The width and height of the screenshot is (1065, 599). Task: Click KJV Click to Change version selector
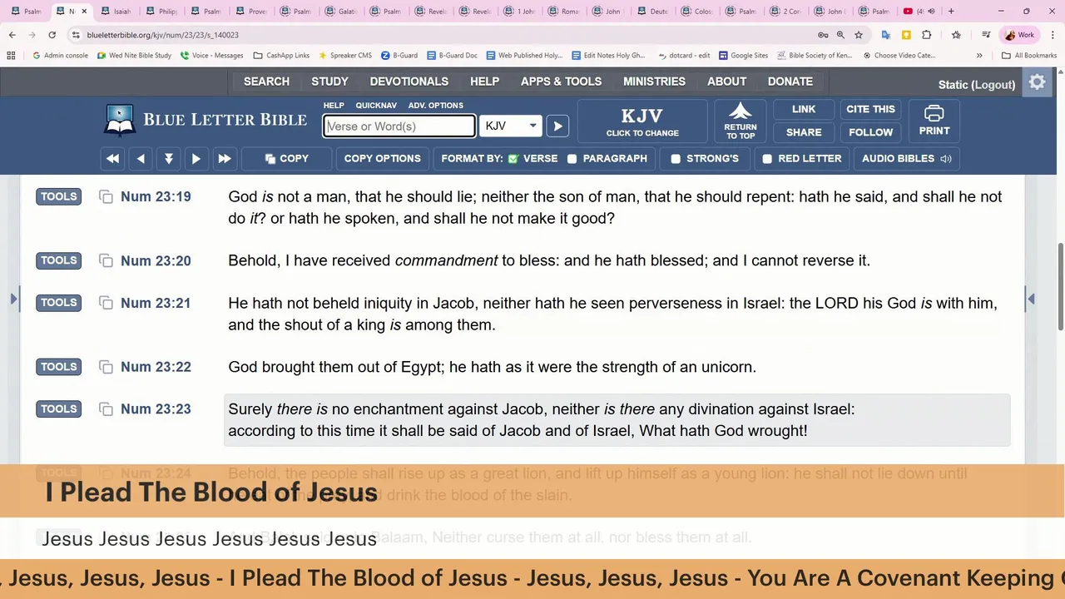[642, 121]
